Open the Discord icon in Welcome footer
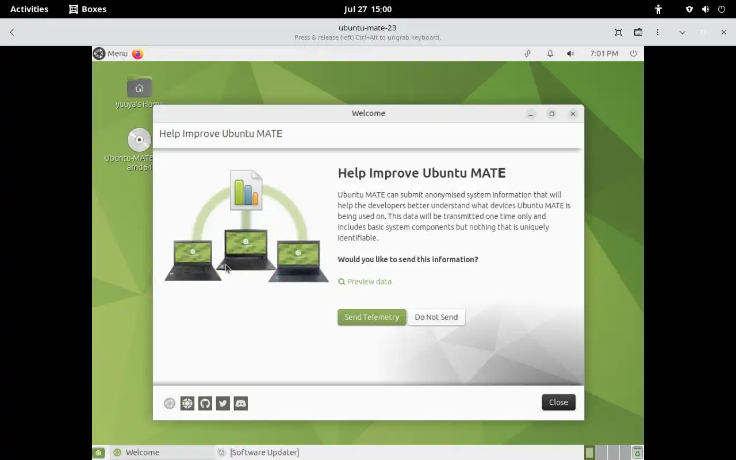The image size is (736, 460). (x=241, y=404)
